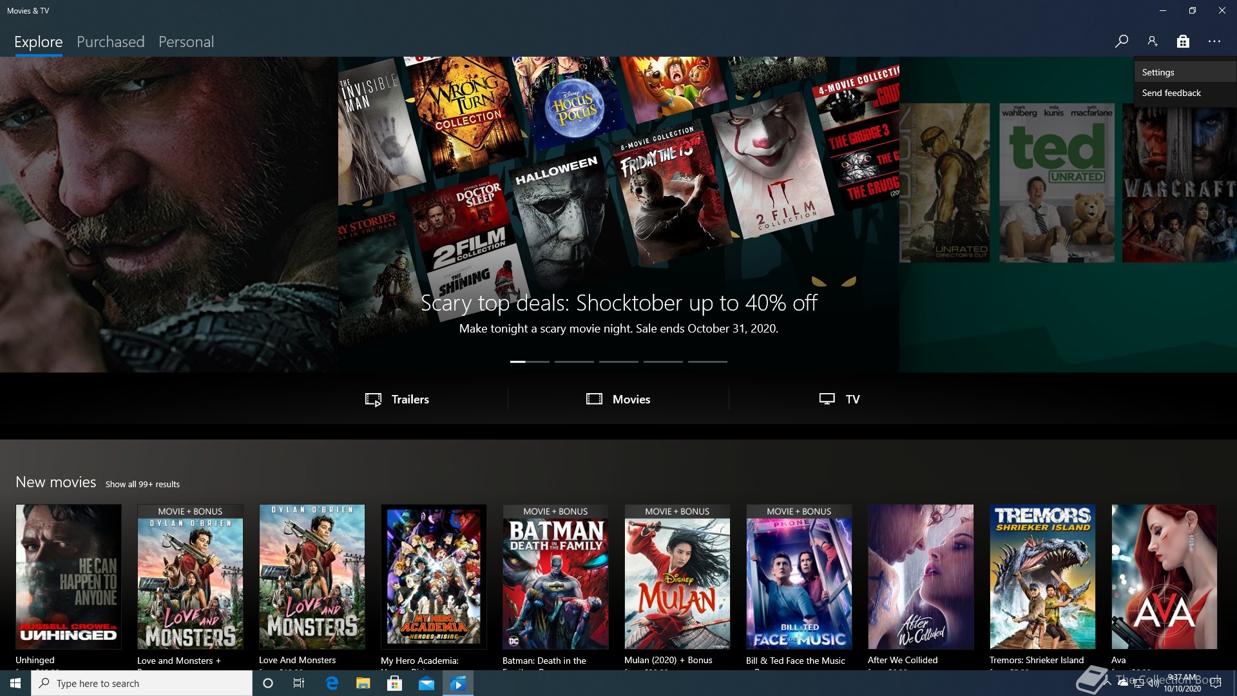
Task: Click the Trailers play-screen icon
Action: (373, 400)
